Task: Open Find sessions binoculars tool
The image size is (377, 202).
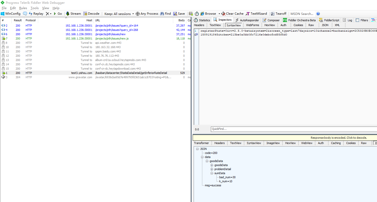Action: click(165, 14)
